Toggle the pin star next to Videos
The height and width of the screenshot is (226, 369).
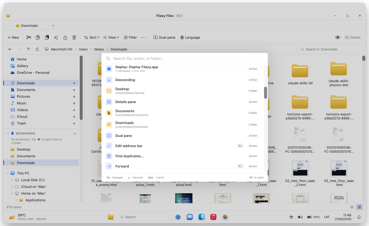pyautogui.click(x=74, y=110)
